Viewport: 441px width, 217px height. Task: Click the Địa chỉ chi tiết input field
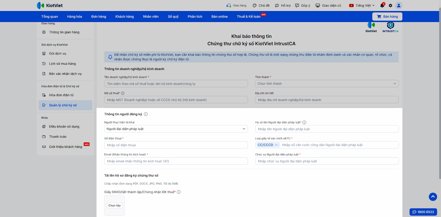[x=327, y=100]
